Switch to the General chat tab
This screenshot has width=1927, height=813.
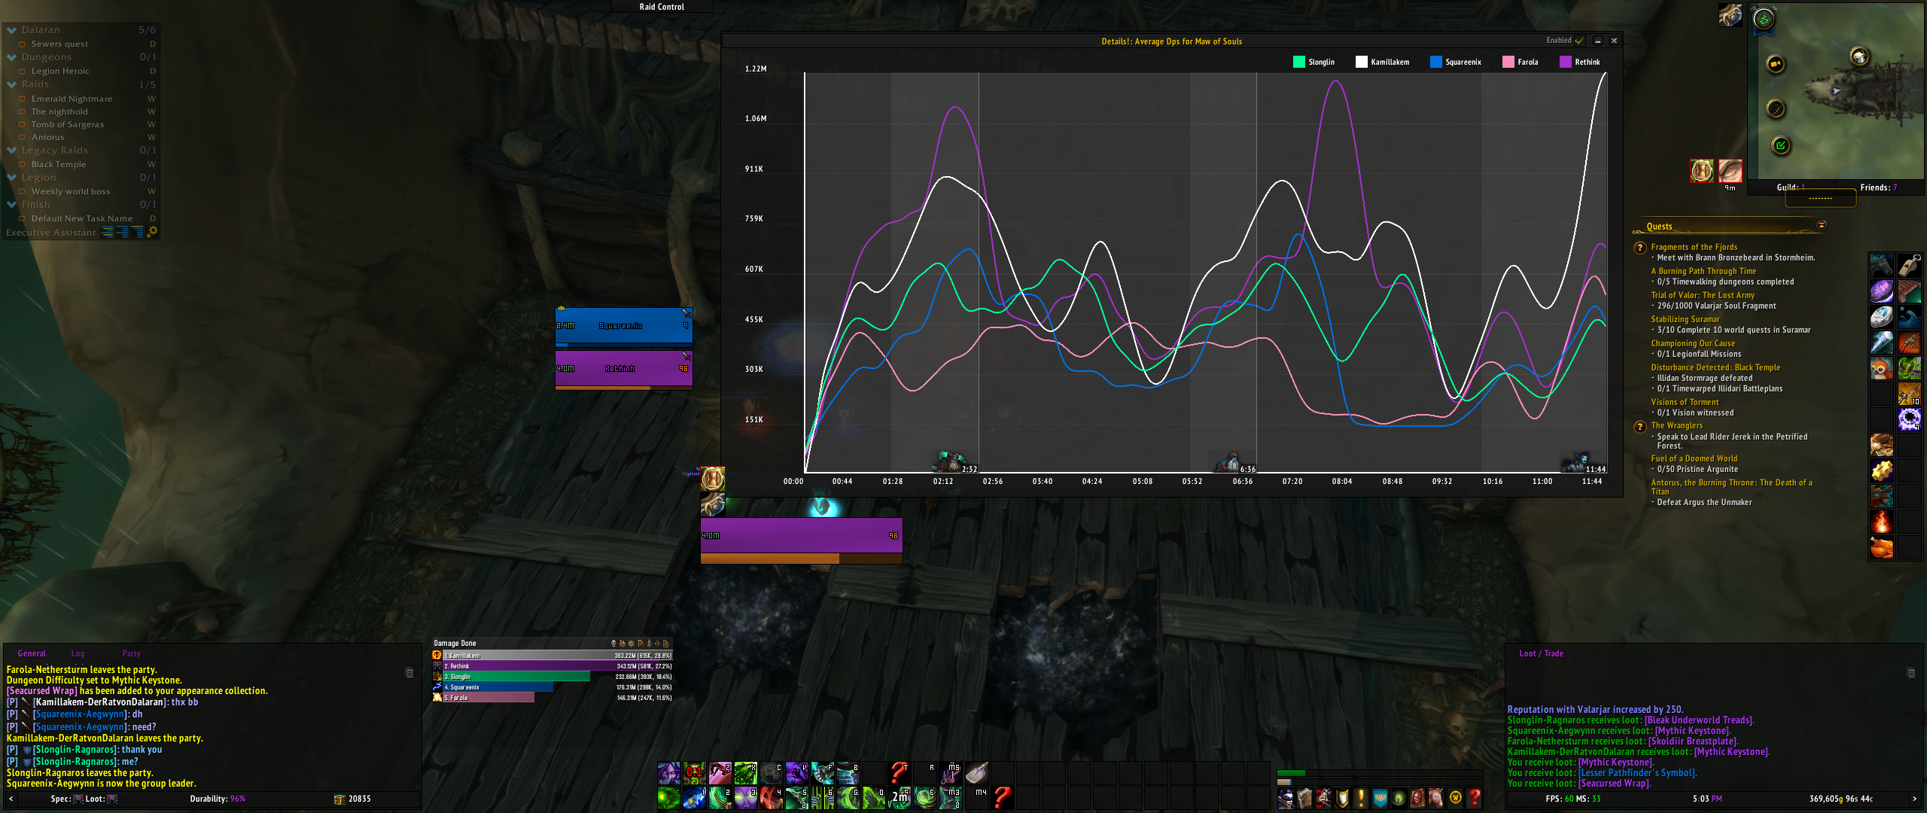[32, 653]
